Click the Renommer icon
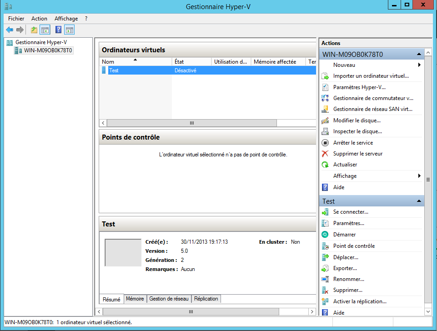437x331 pixels. pyautogui.click(x=325, y=279)
